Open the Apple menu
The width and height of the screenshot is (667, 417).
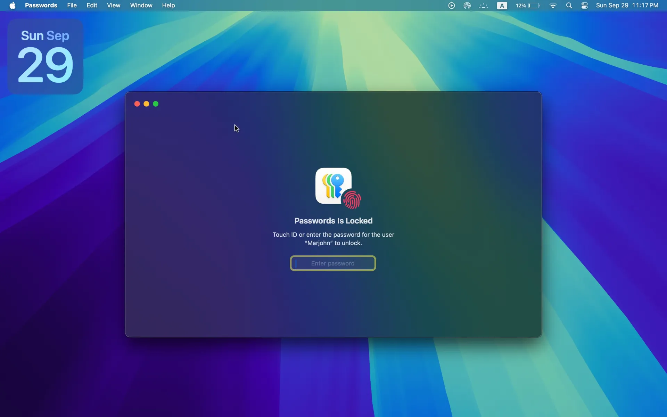(x=13, y=6)
